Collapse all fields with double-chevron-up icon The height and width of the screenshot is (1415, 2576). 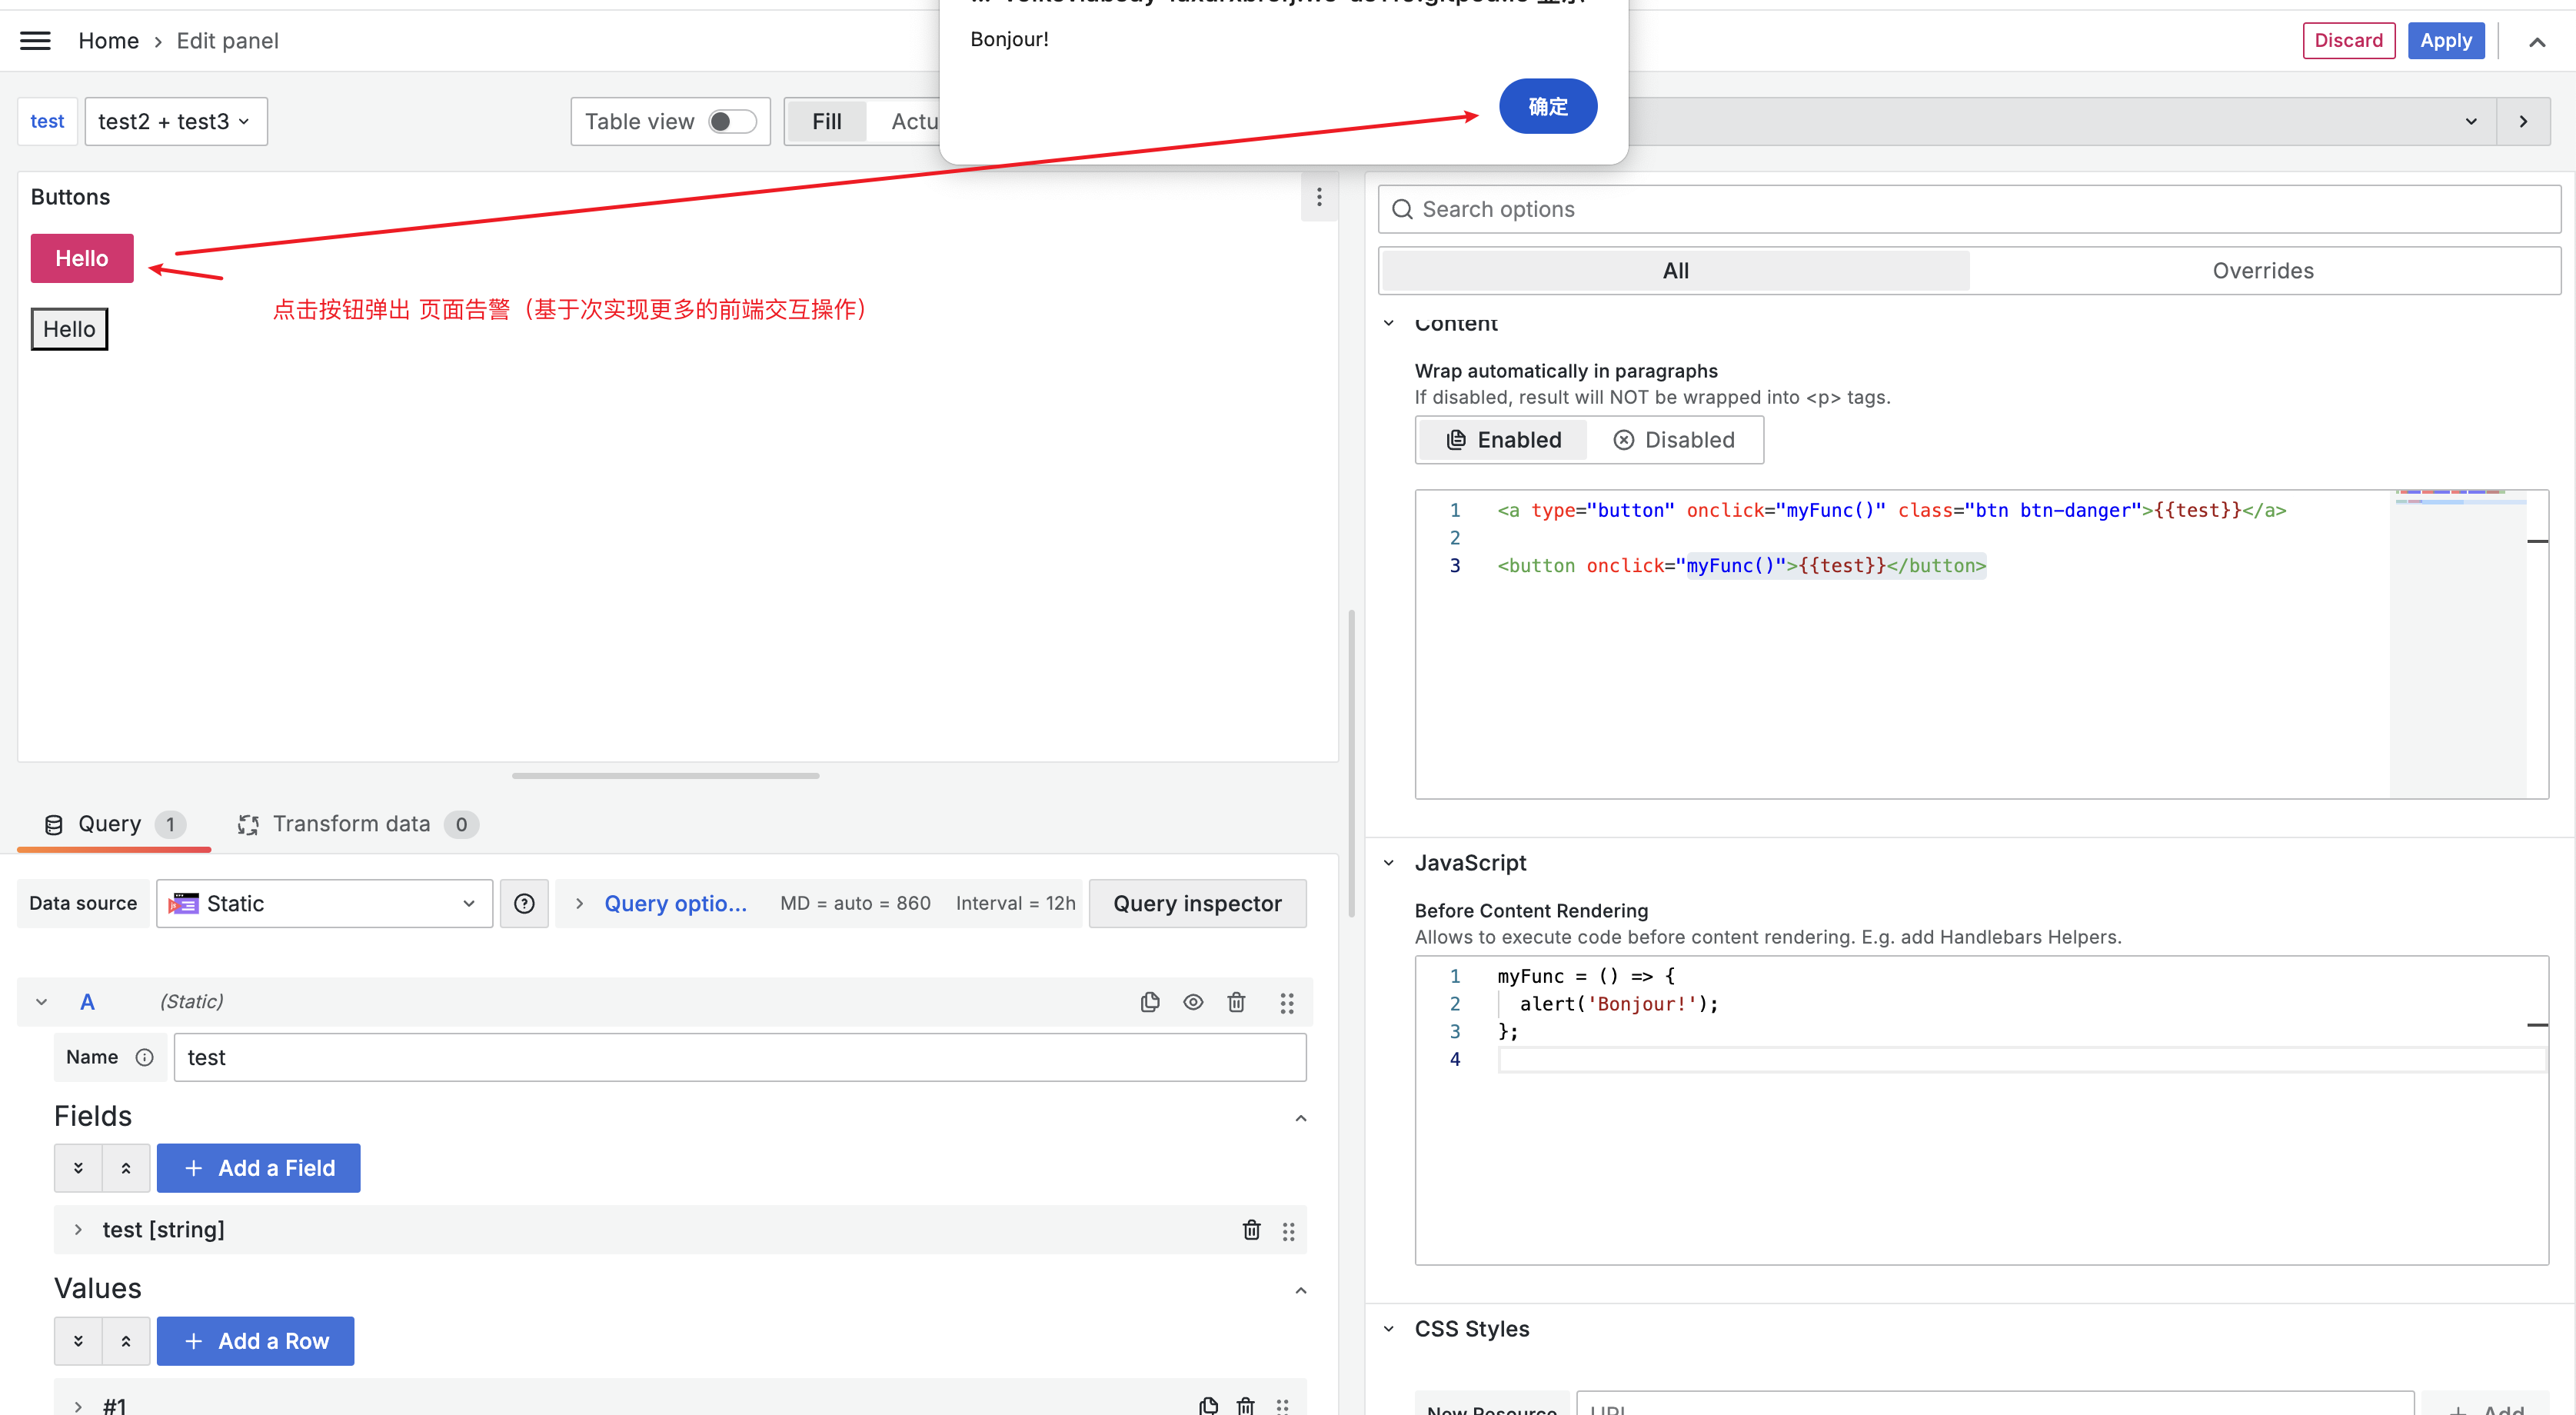coord(126,1168)
